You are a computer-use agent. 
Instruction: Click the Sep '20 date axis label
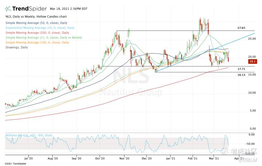click(x=76, y=158)
